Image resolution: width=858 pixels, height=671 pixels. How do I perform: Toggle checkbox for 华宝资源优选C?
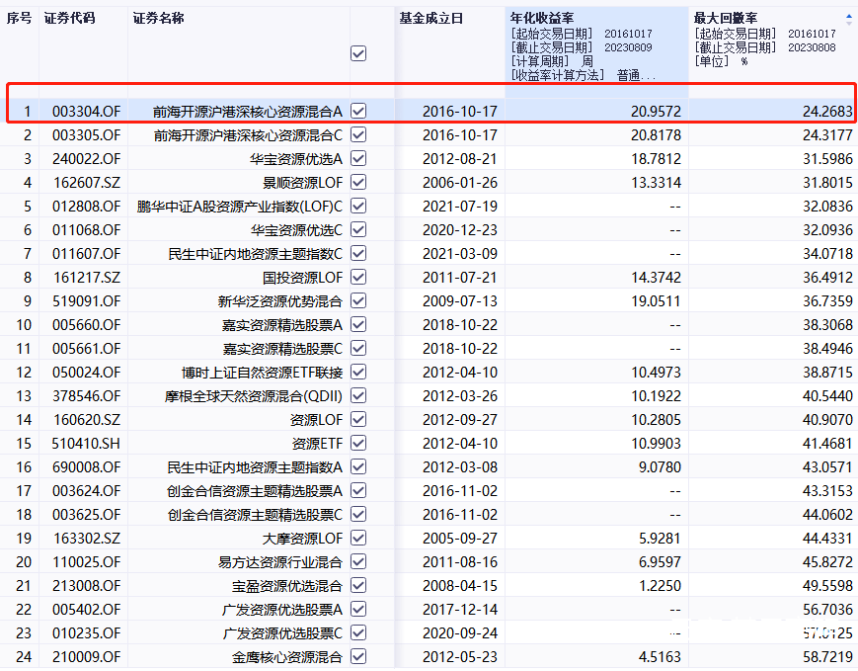pyautogui.click(x=358, y=230)
